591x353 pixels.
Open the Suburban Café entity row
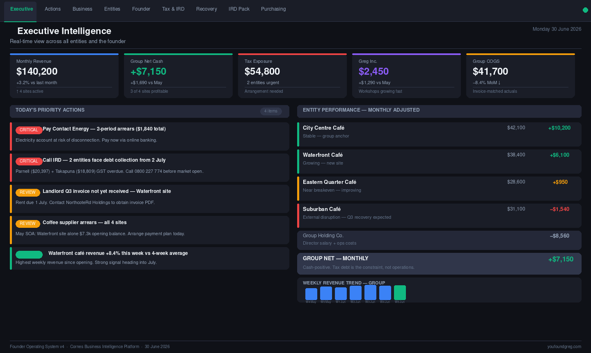pyautogui.click(x=439, y=215)
